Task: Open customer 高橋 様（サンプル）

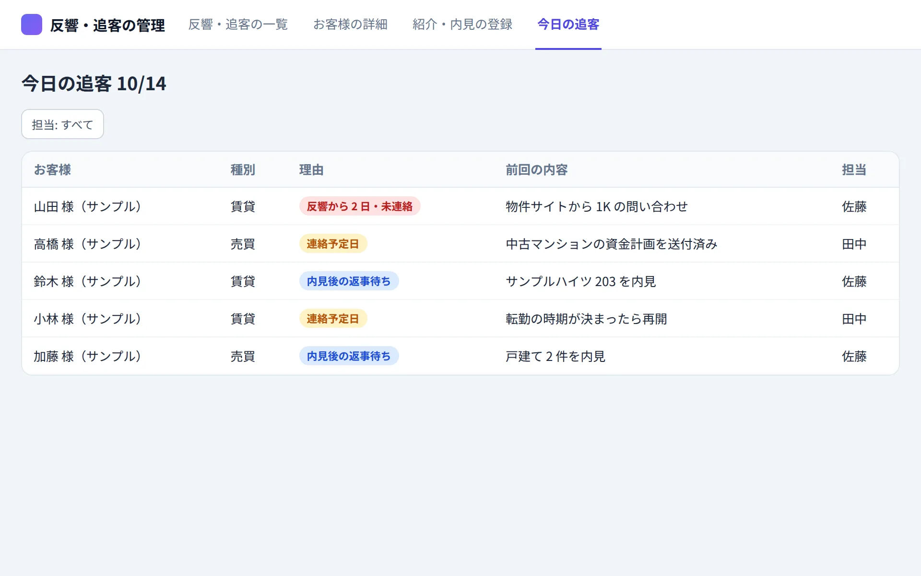Action: point(88,244)
